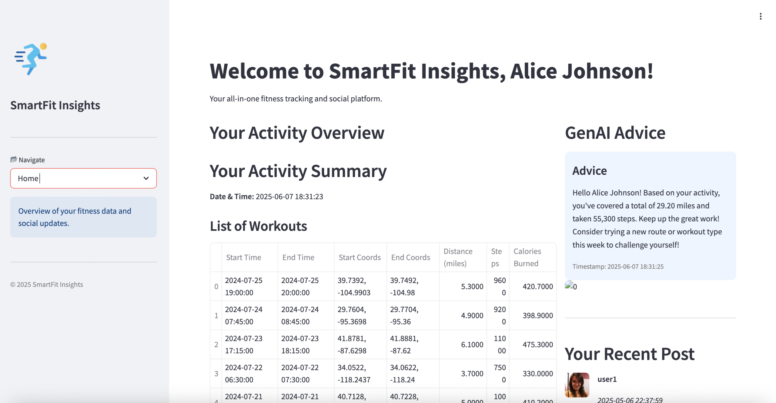Click the folder icon beside Navigate
776x403 pixels.
[x=14, y=160]
